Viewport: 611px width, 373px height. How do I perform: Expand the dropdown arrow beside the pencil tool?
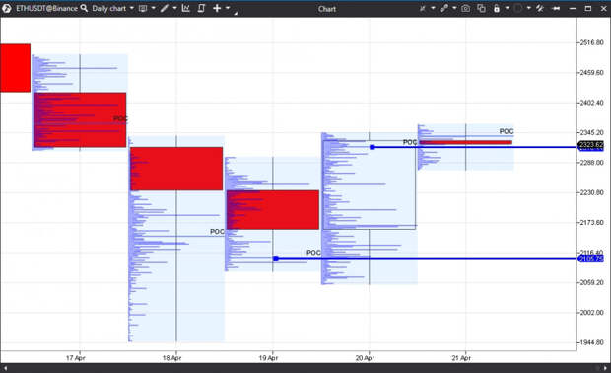tap(174, 8)
